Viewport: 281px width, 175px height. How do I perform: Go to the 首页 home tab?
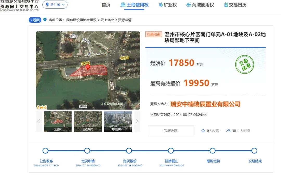tap(106, 5)
